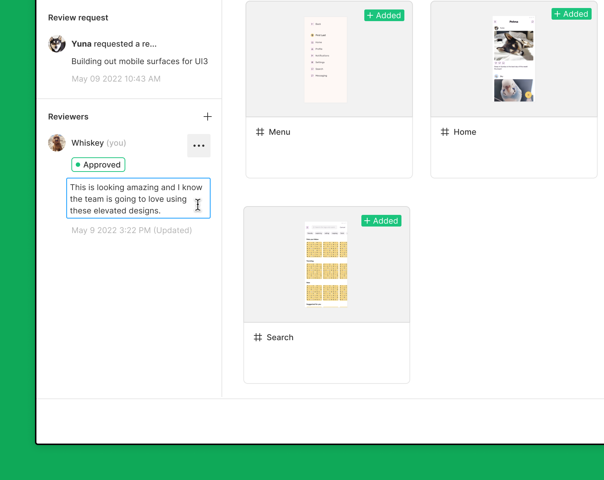Screen dimensions: 604x480
Task: Click the Reviewers section heading
Action: 68,117
